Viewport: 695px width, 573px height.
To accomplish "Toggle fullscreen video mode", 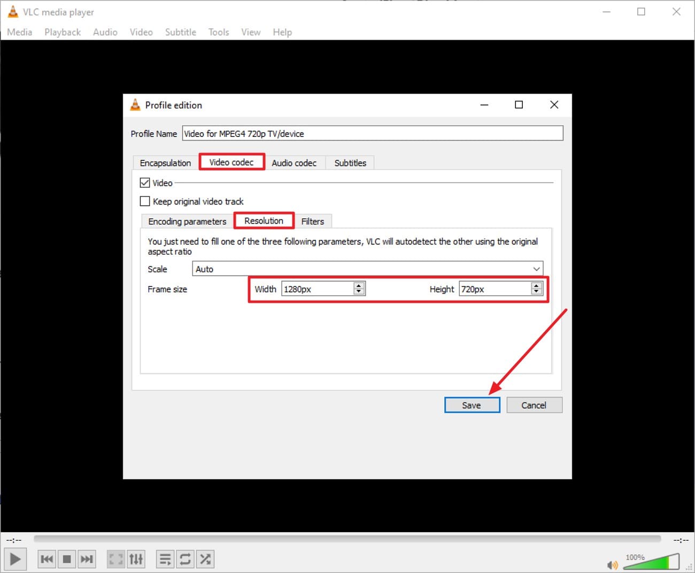I will pyautogui.click(x=115, y=559).
